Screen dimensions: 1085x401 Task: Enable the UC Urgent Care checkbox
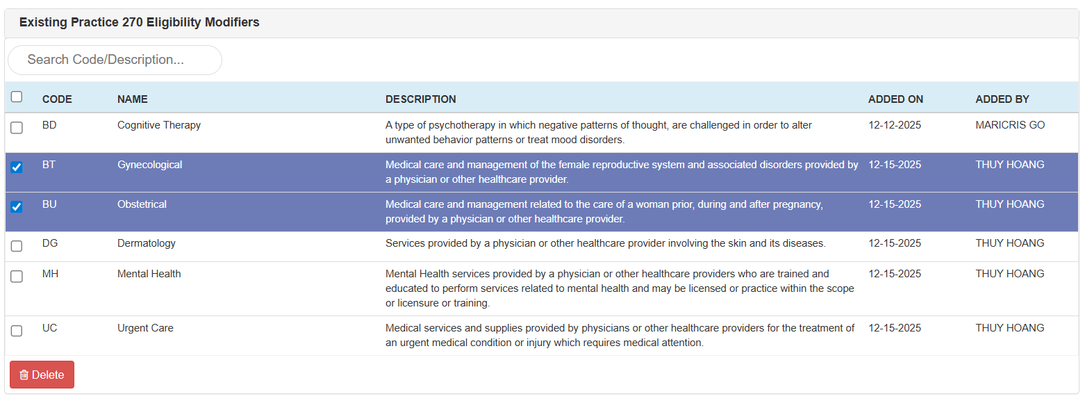pyautogui.click(x=17, y=331)
